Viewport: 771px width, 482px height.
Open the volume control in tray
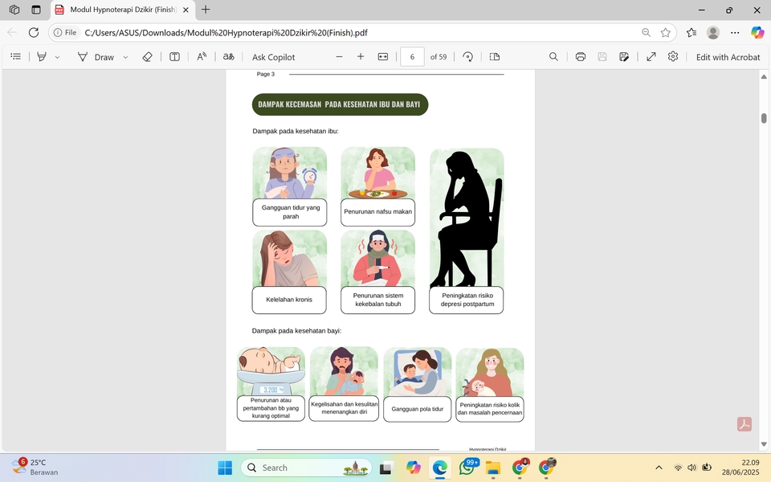(691, 468)
